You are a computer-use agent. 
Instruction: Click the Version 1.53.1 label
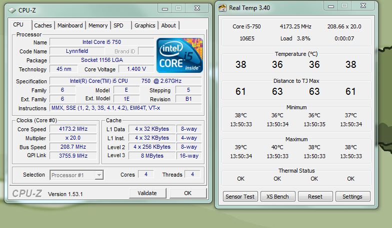pyautogui.click(x=65, y=194)
